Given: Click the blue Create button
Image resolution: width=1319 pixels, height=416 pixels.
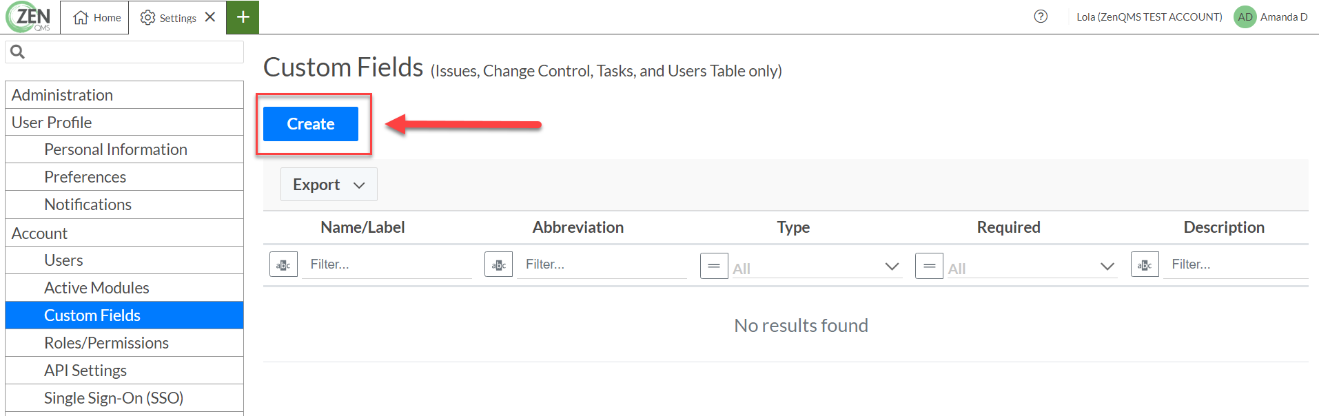Looking at the screenshot, I should coord(311,124).
